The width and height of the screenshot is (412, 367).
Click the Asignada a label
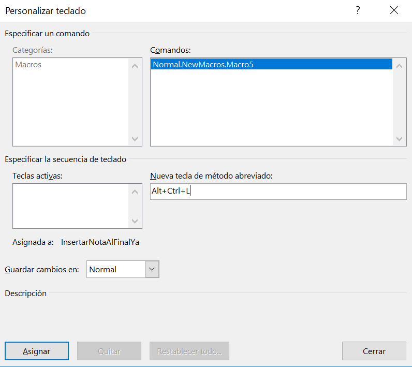click(33, 242)
